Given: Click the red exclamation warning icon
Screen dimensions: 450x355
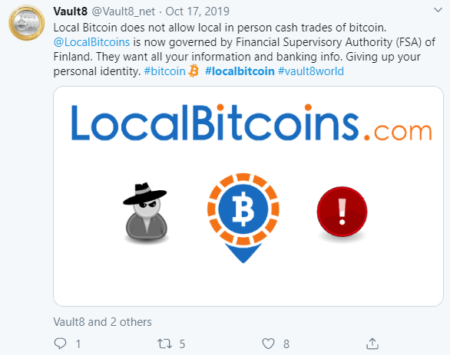Looking at the screenshot, I should click(x=342, y=212).
